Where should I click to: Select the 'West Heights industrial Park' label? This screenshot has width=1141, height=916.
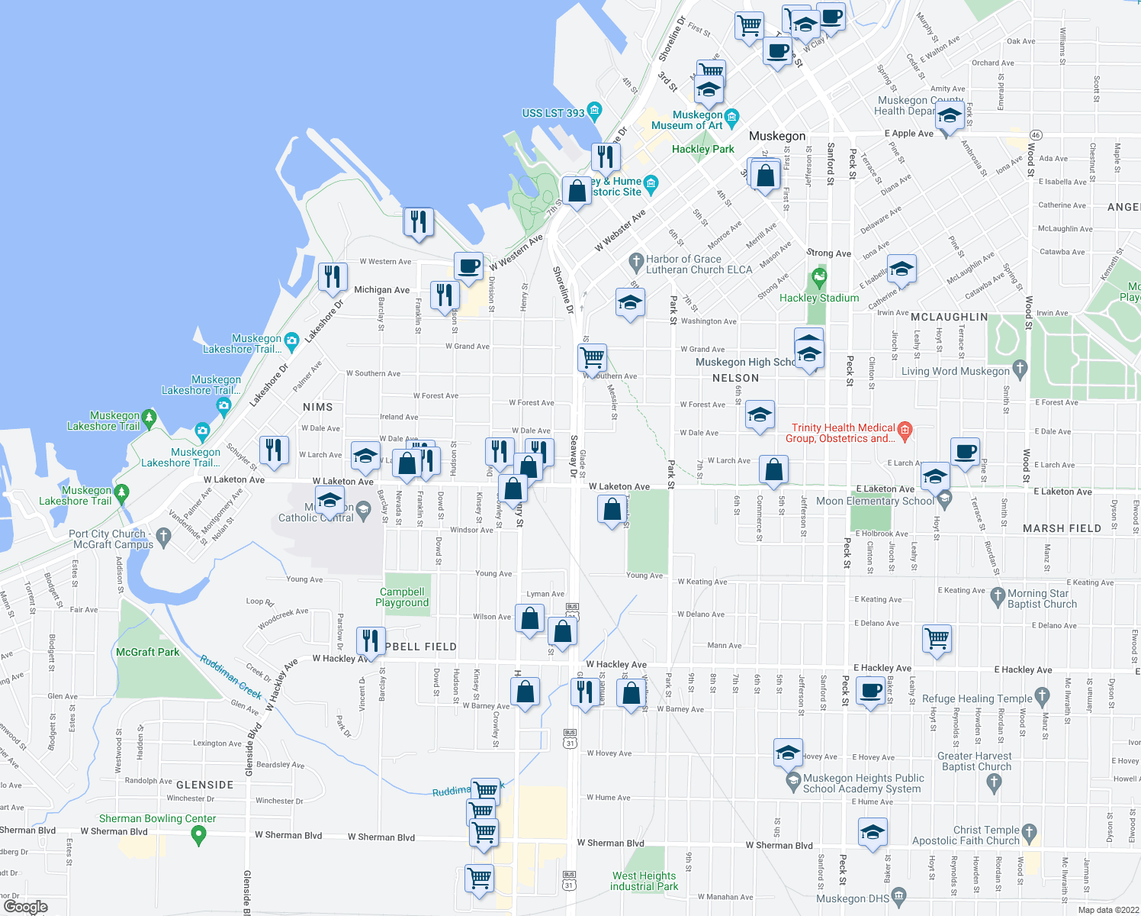[644, 881]
